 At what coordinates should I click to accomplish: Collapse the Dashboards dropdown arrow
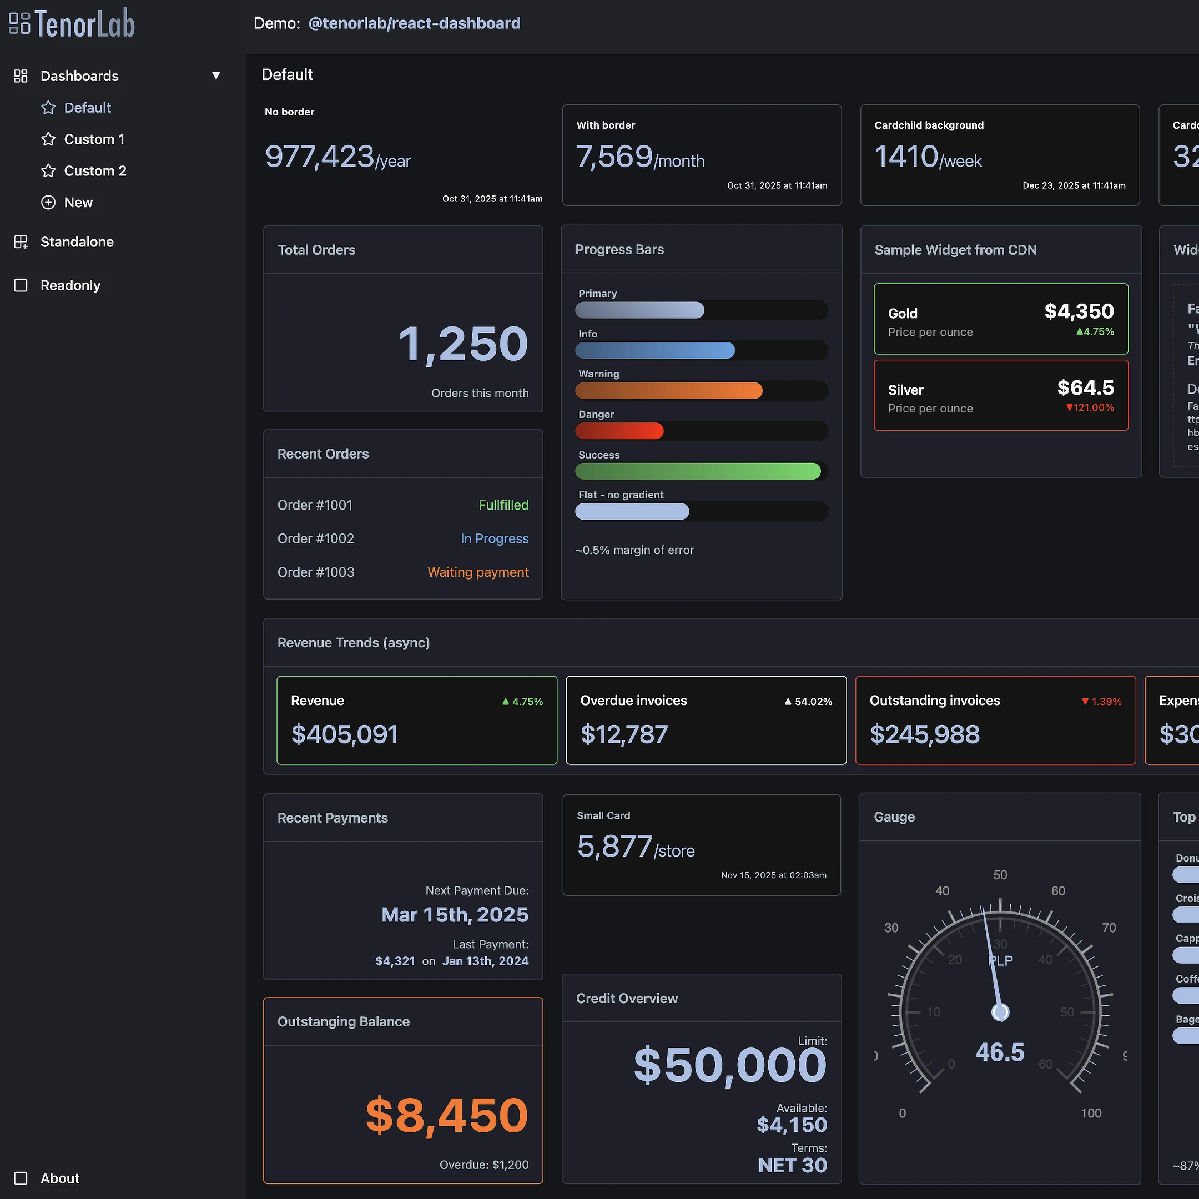pos(216,75)
